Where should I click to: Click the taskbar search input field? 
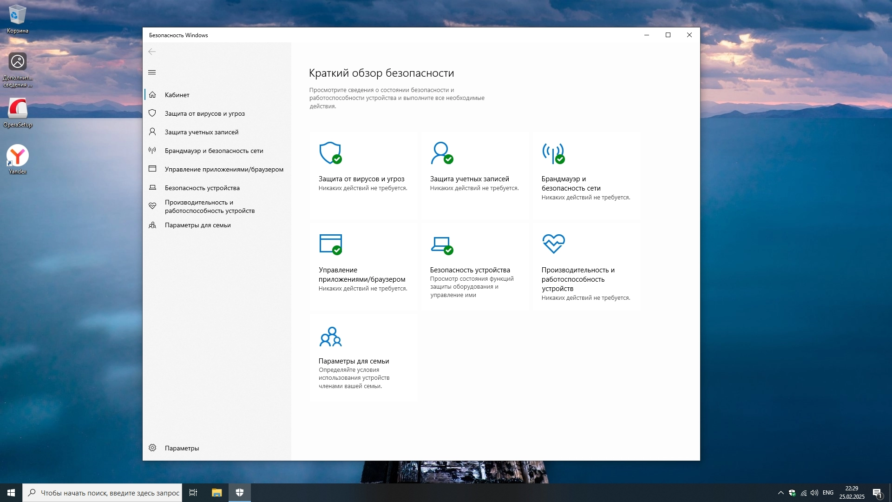pyautogui.click(x=110, y=493)
